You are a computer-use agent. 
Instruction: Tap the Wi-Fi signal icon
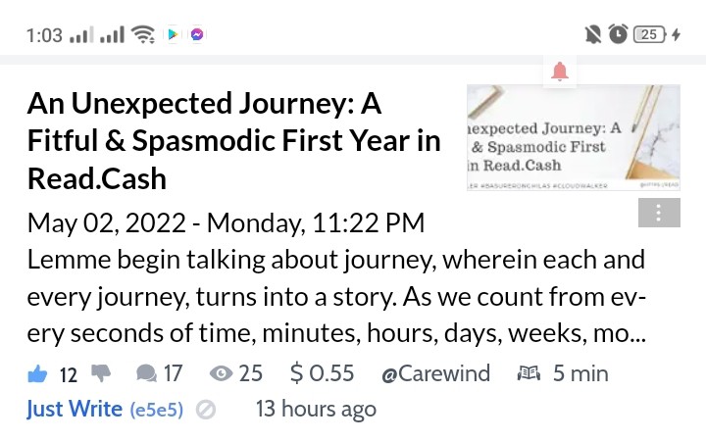(143, 34)
